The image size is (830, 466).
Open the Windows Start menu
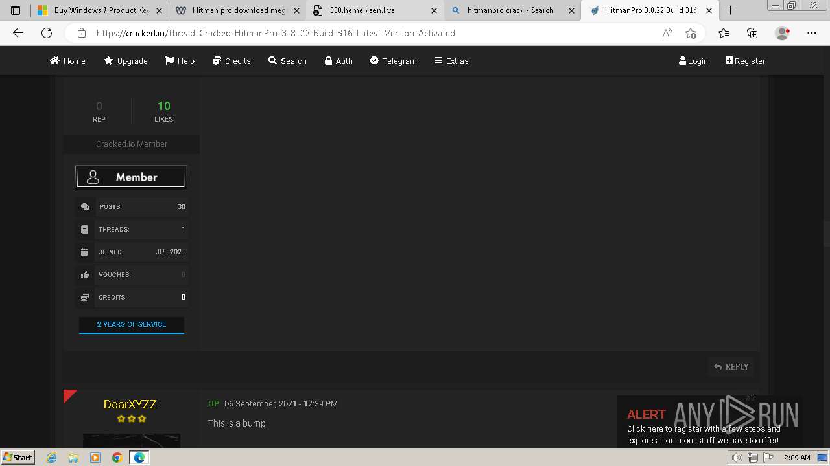click(18, 457)
